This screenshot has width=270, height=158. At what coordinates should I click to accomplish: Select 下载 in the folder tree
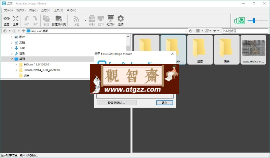[x=22, y=48]
